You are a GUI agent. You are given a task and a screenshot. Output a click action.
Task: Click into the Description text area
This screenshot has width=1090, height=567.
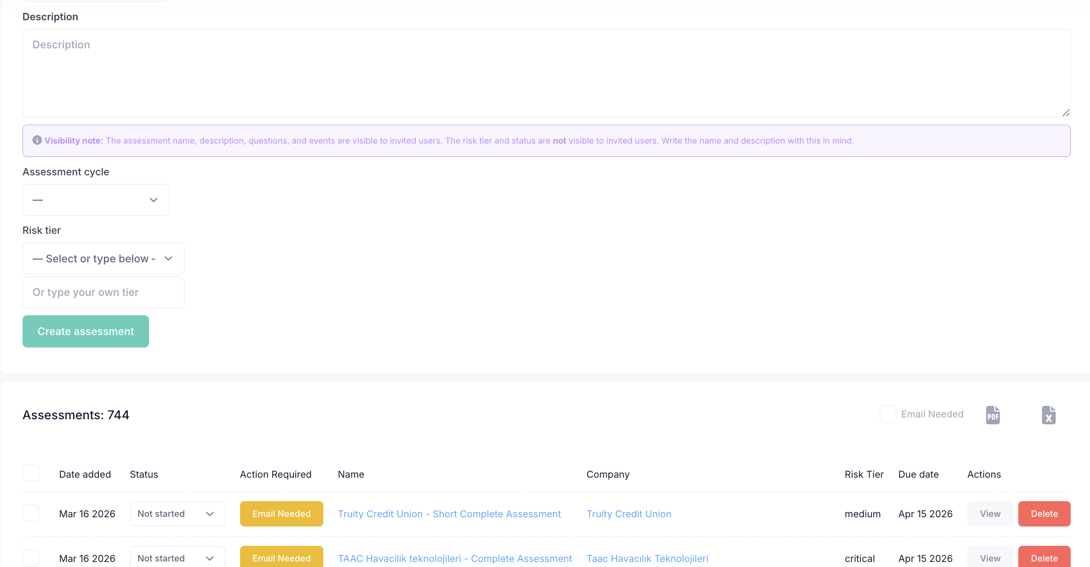(546, 73)
